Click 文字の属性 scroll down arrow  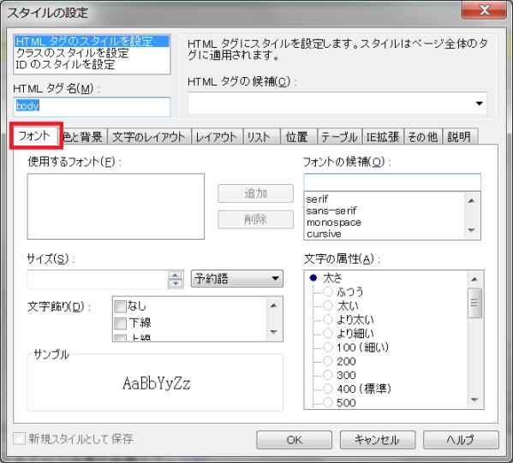474,400
